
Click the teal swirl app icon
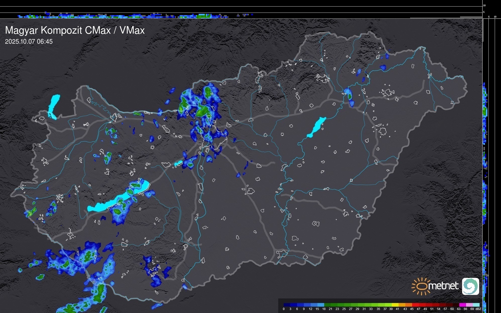point(470,286)
